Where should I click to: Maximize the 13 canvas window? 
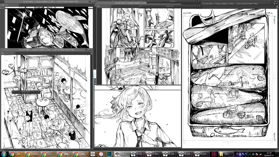tap(93, 2)
